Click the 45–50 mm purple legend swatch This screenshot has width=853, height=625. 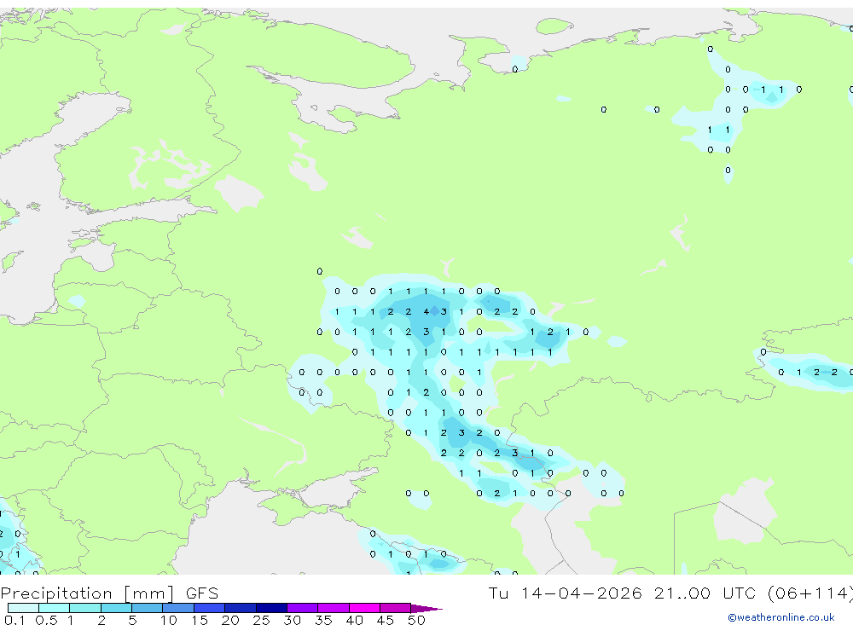396,608
